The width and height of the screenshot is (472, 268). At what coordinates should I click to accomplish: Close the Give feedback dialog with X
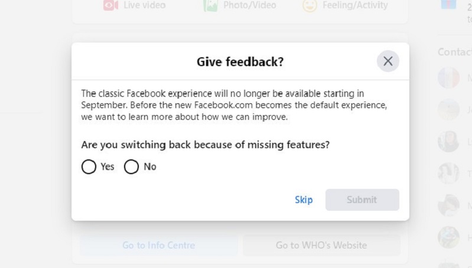pos(388,61)
